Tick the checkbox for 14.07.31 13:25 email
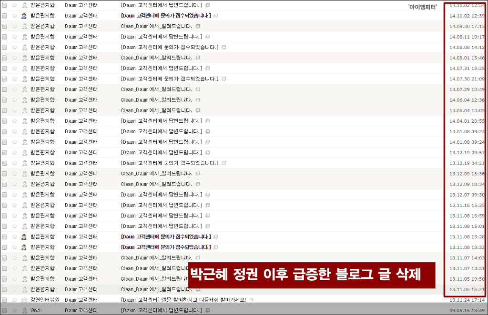The height and width of the screenshot is (315, 488). click(x=5, y=69)
